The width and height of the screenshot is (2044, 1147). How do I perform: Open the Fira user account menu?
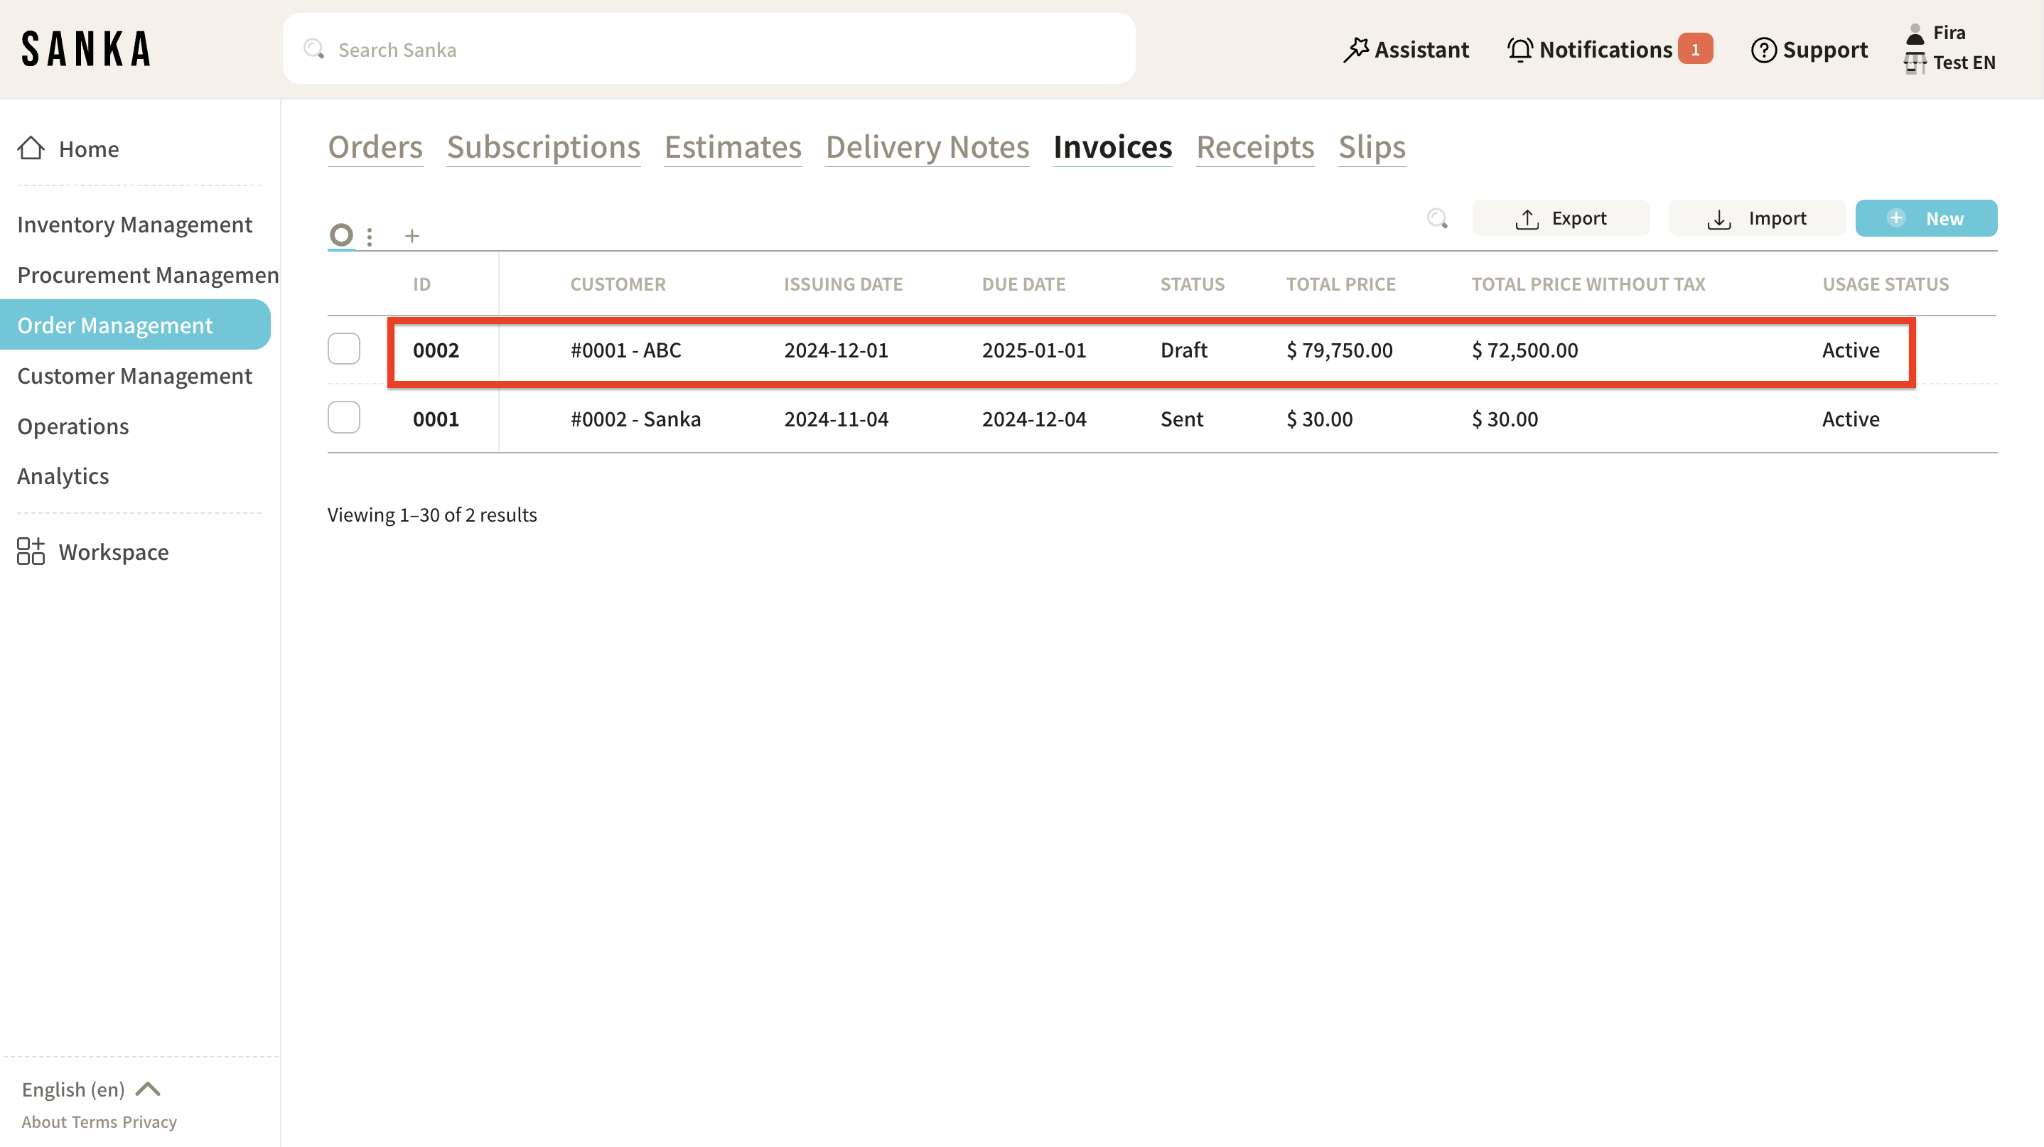click(x=1948, y=33)
